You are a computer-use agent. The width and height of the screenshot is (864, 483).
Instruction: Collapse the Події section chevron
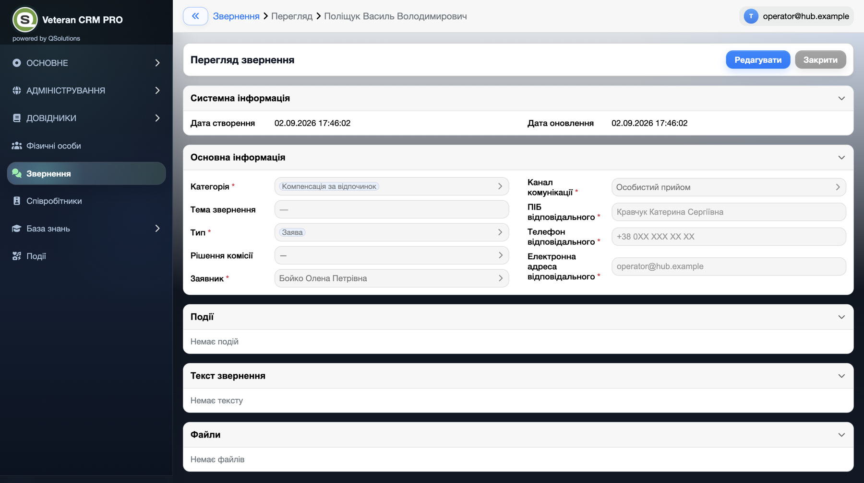[841, 317]
